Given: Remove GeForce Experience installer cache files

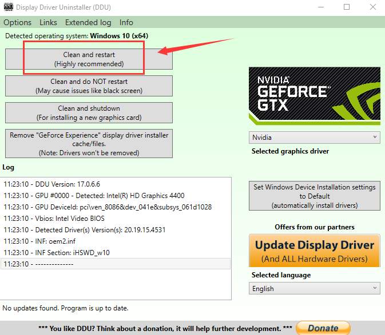Looking at the screenshot, I should tap(89, 143).
